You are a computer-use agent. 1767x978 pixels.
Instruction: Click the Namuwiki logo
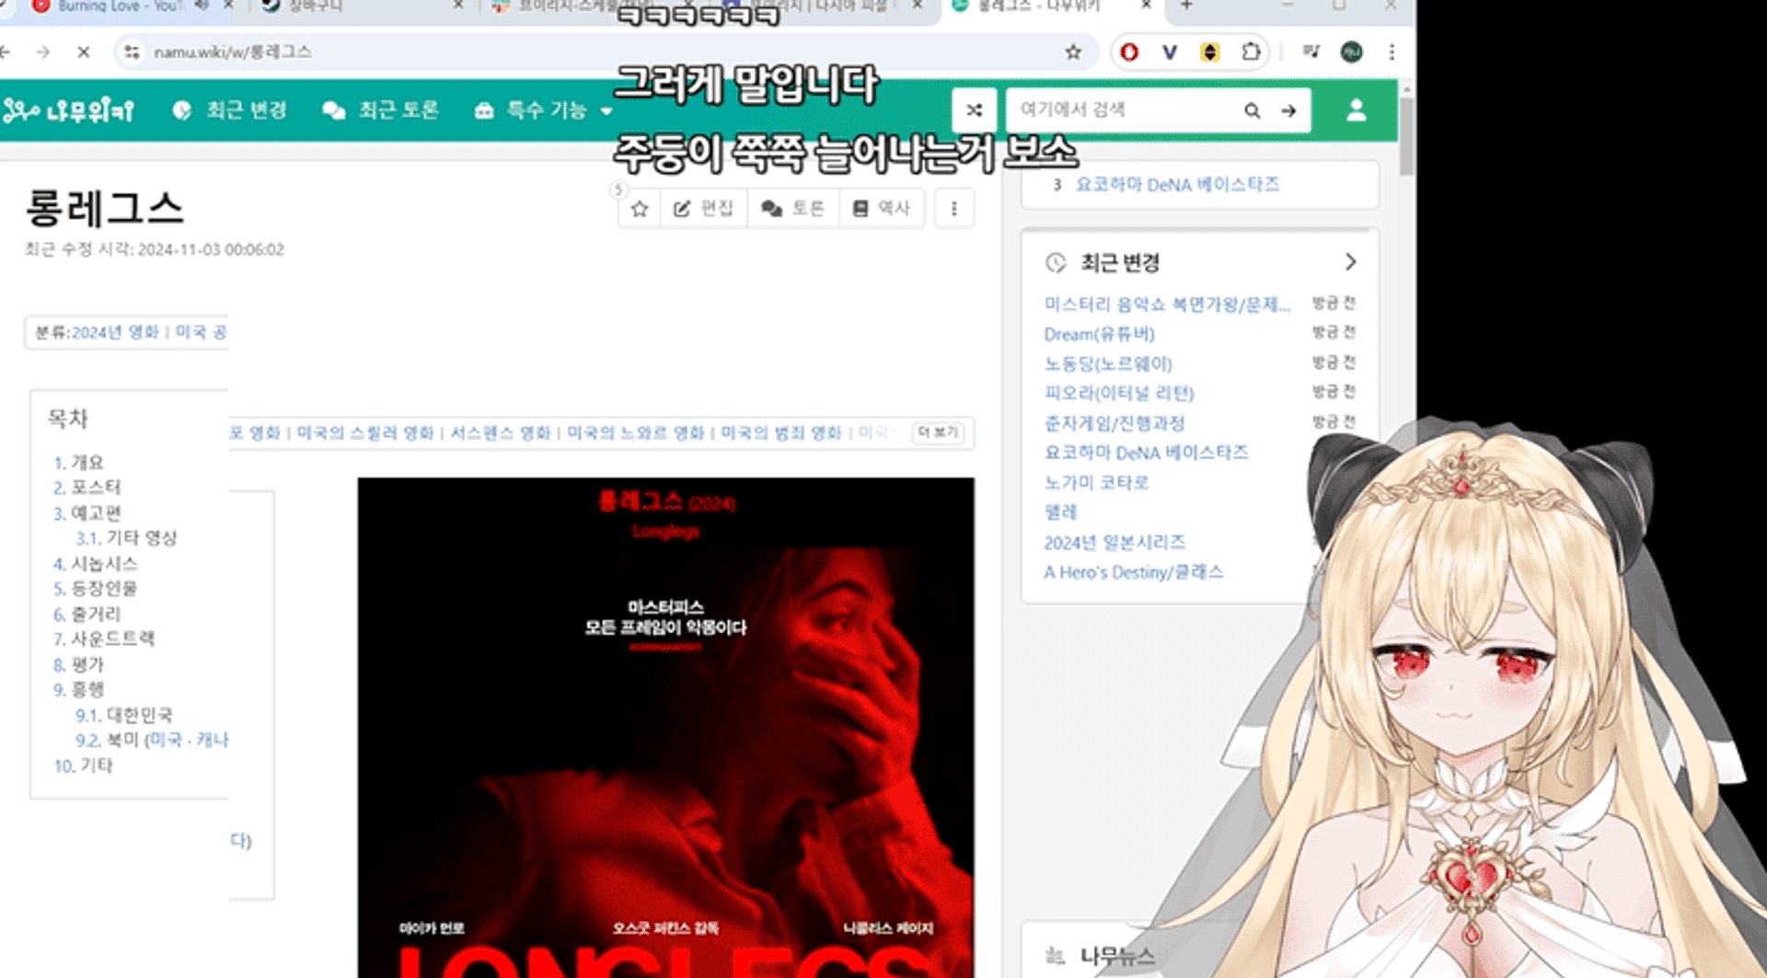(69, 110)
